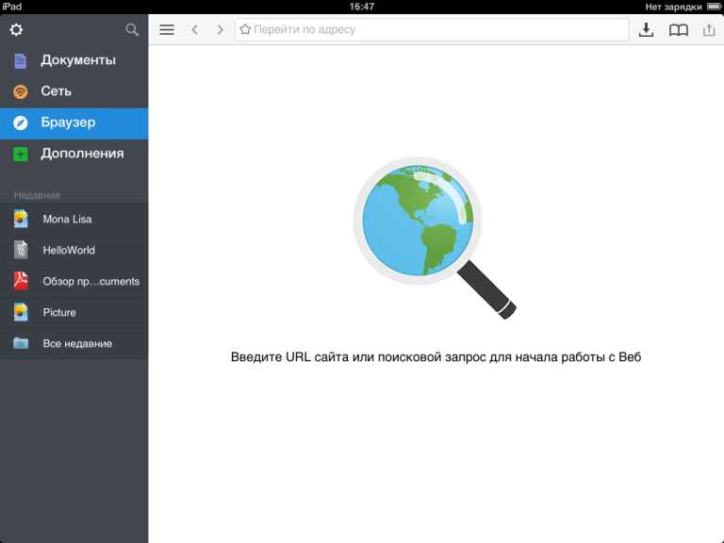Viewport: 724px width, 543px height.
Task: Show Все недавние files
Action: 74,343
